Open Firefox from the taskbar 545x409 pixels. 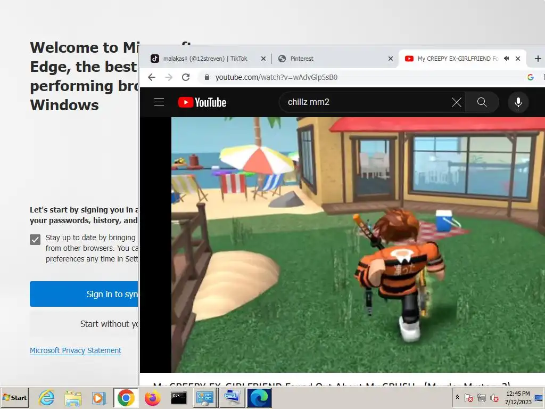pos(152,397)
